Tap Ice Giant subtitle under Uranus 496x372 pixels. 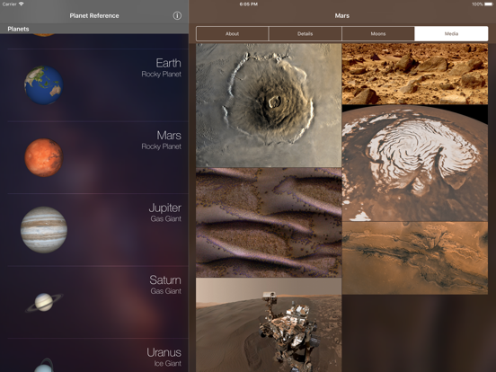pos(168,363)
